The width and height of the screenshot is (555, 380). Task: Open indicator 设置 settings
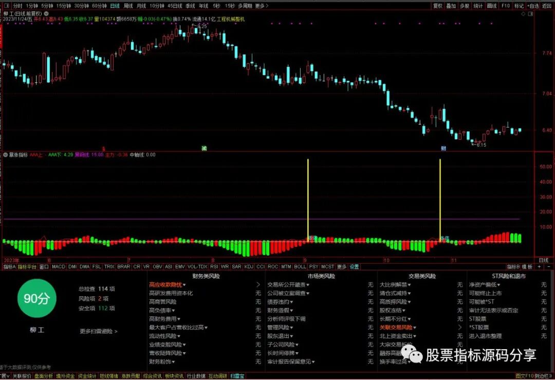(354, 267)
